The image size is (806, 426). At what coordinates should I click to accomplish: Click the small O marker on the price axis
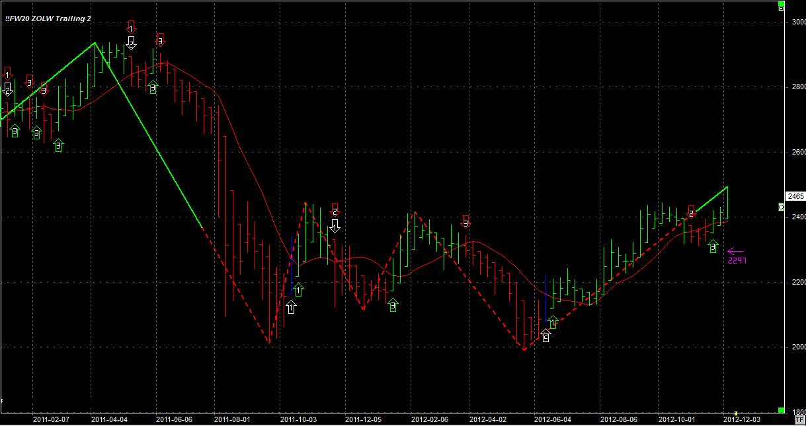(781, 207)
